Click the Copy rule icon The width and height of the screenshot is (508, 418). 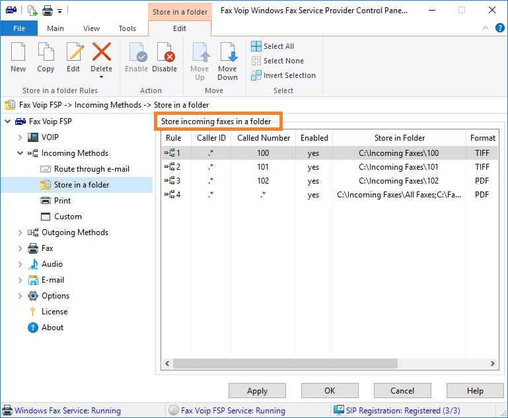click(46, 52)
